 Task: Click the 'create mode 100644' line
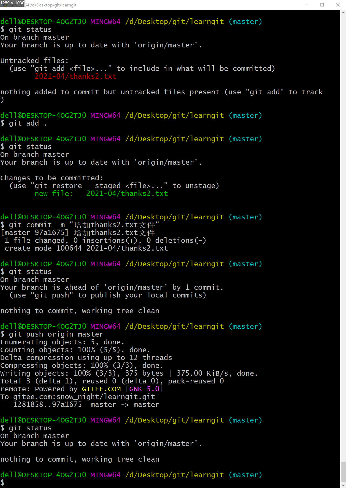[86, 248]
